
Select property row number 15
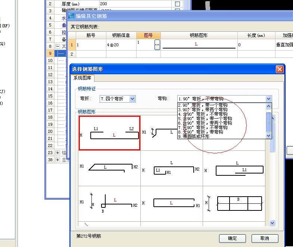pyautogui.click(x=50, y=96)
